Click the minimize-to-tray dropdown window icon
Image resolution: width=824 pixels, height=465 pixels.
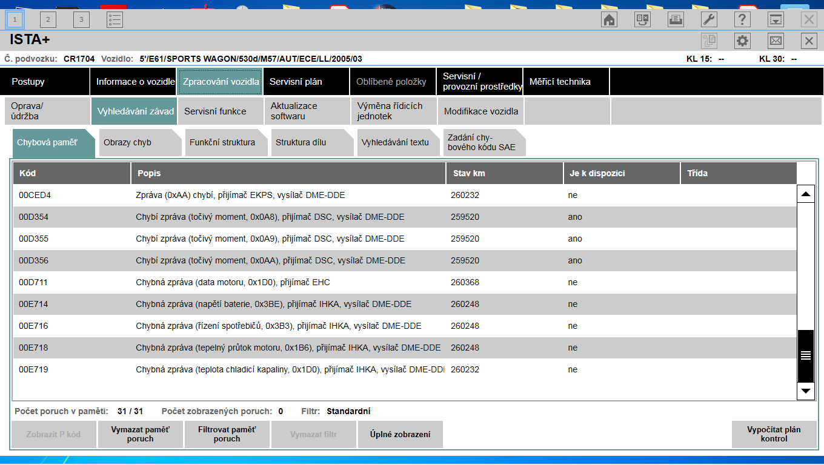click(776, 19)
